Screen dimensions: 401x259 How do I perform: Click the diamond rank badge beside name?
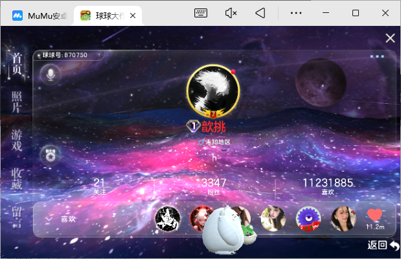click(193, 126)
